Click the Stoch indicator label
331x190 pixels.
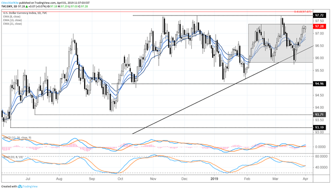(13, 157)
